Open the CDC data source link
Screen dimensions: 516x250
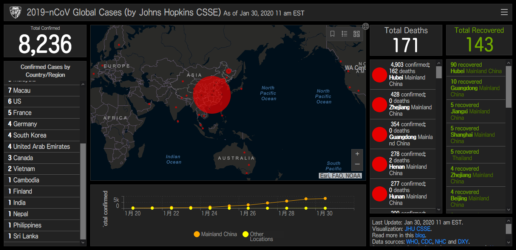coord(426,242)
